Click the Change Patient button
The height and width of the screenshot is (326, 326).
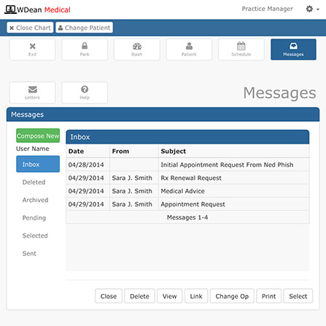click(85, 28)
